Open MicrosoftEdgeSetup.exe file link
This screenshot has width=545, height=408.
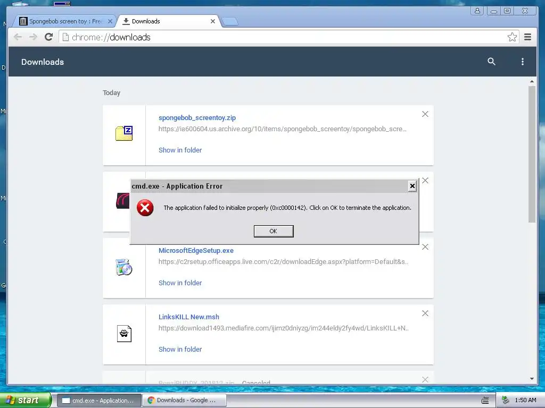(196, 251)
